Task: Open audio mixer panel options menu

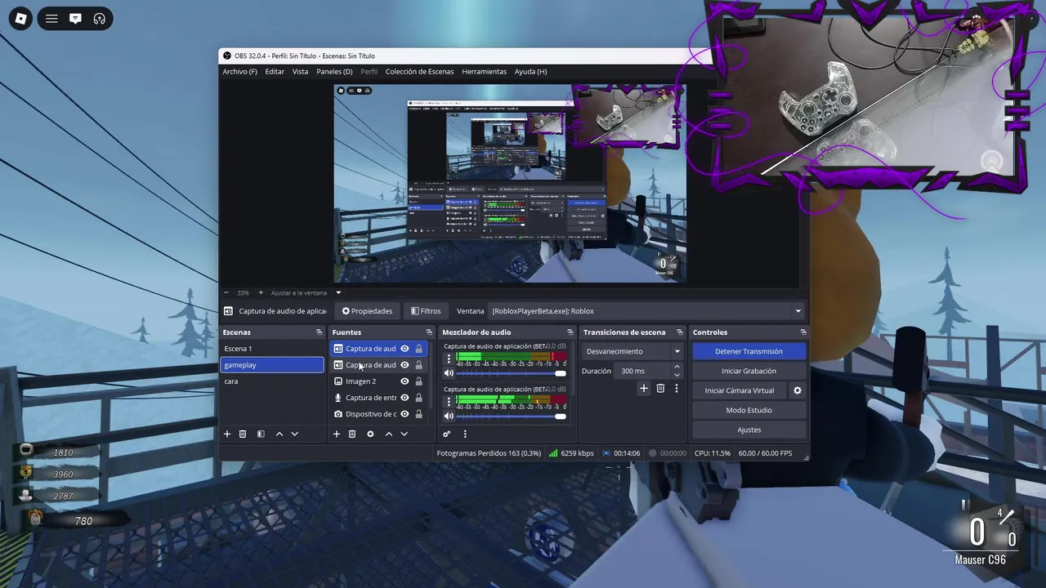Action: coord(465,434)
